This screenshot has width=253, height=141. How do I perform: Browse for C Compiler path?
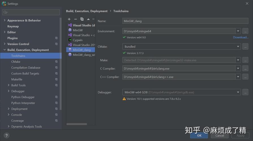coord(245,69)
